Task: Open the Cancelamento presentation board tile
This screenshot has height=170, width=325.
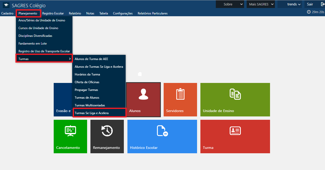Action: coord(70,136)
